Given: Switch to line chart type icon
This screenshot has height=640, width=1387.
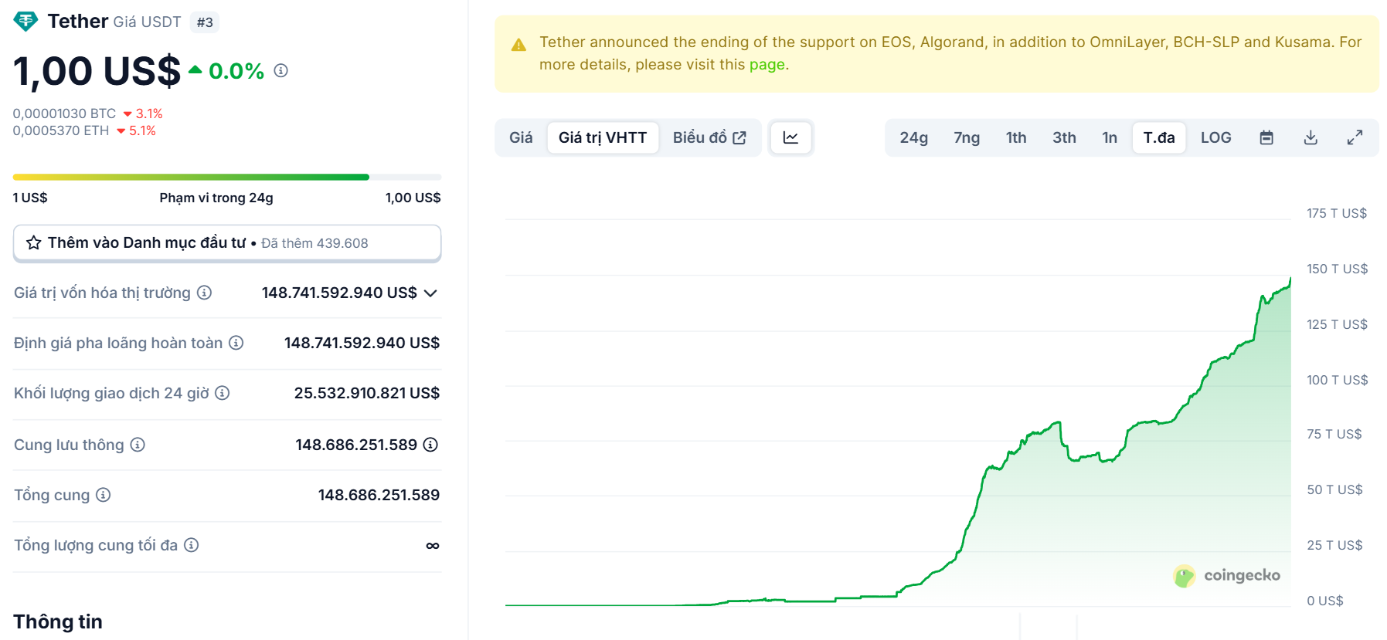Looking at the screenshot, I should coord(790,137).
